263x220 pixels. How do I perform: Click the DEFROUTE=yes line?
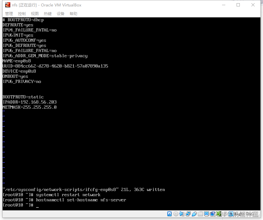pyautogui.click(x=18, y=25)
